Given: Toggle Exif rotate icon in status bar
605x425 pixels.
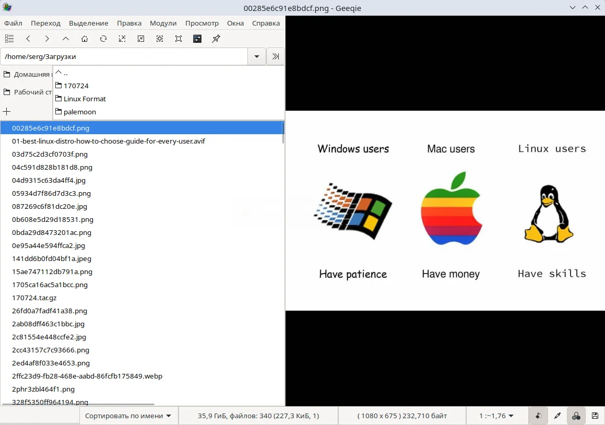Looking at the screenshot, I should (539, 416).
